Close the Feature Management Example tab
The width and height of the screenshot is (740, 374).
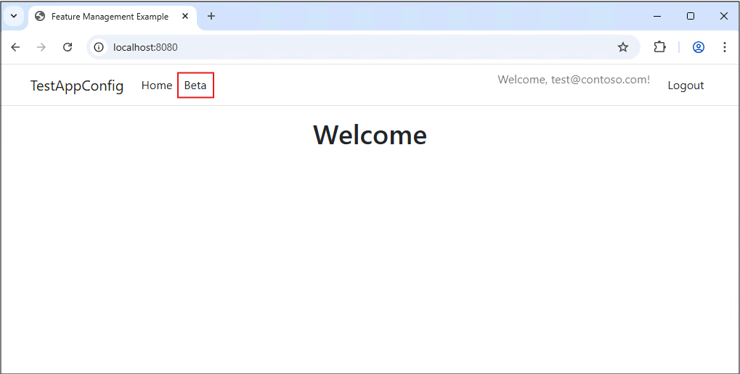pyautogui.click(x=185, y=16)
